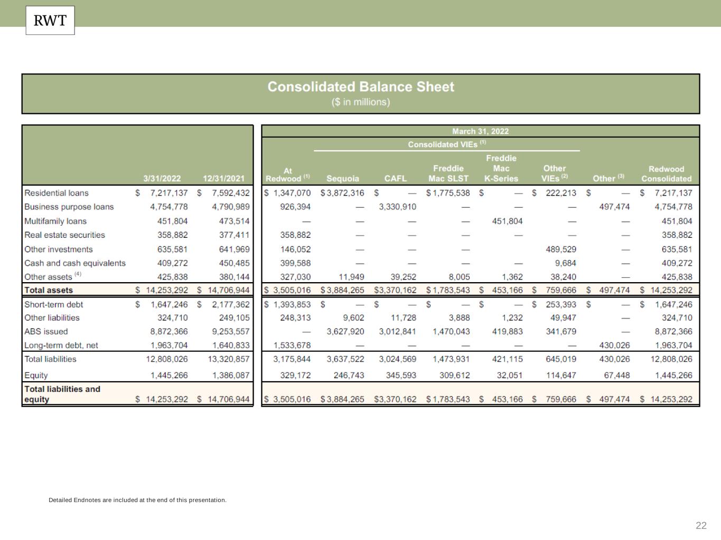Image resolution: width=721 pixels, height=540 pixels.
Task: Click the Detailed Endnotes footnote text
Action: [137, 500]
